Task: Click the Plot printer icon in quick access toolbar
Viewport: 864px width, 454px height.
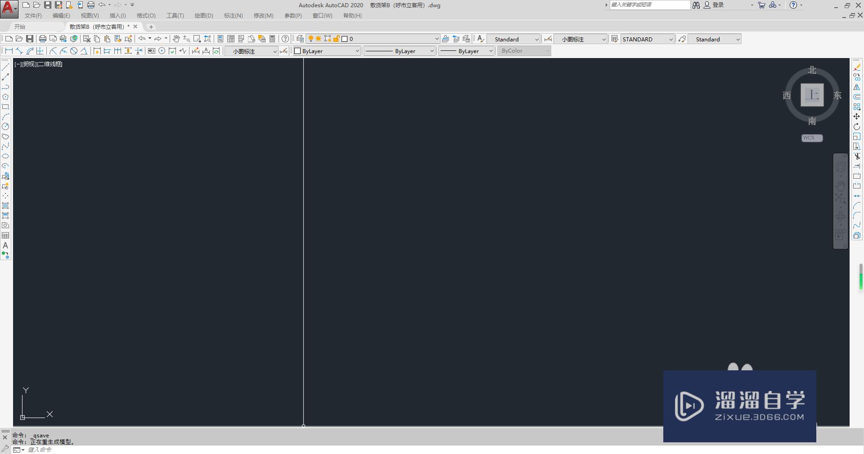Action: [91, 5]
